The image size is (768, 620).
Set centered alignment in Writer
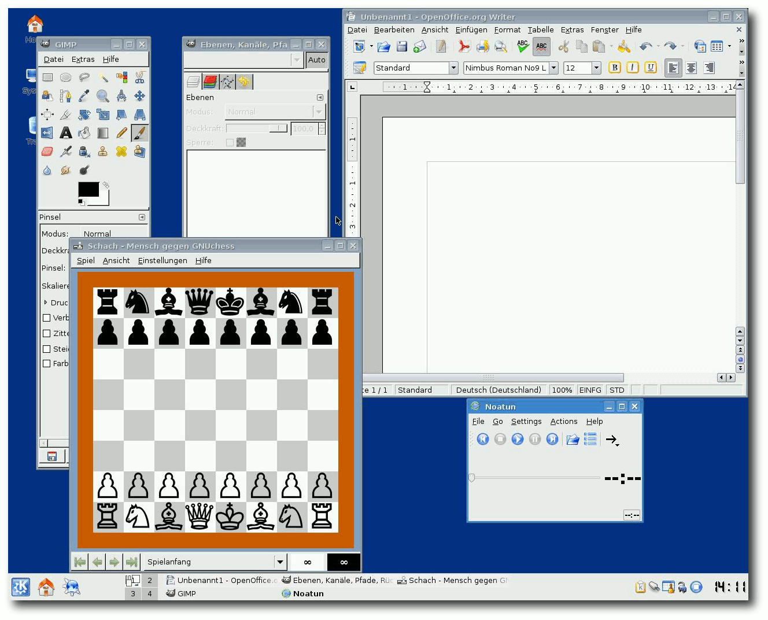point(691,68)
